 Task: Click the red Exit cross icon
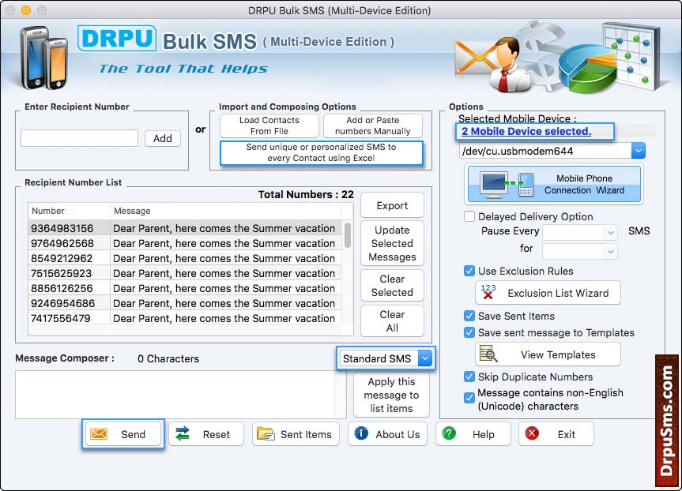tap(532, 433)
